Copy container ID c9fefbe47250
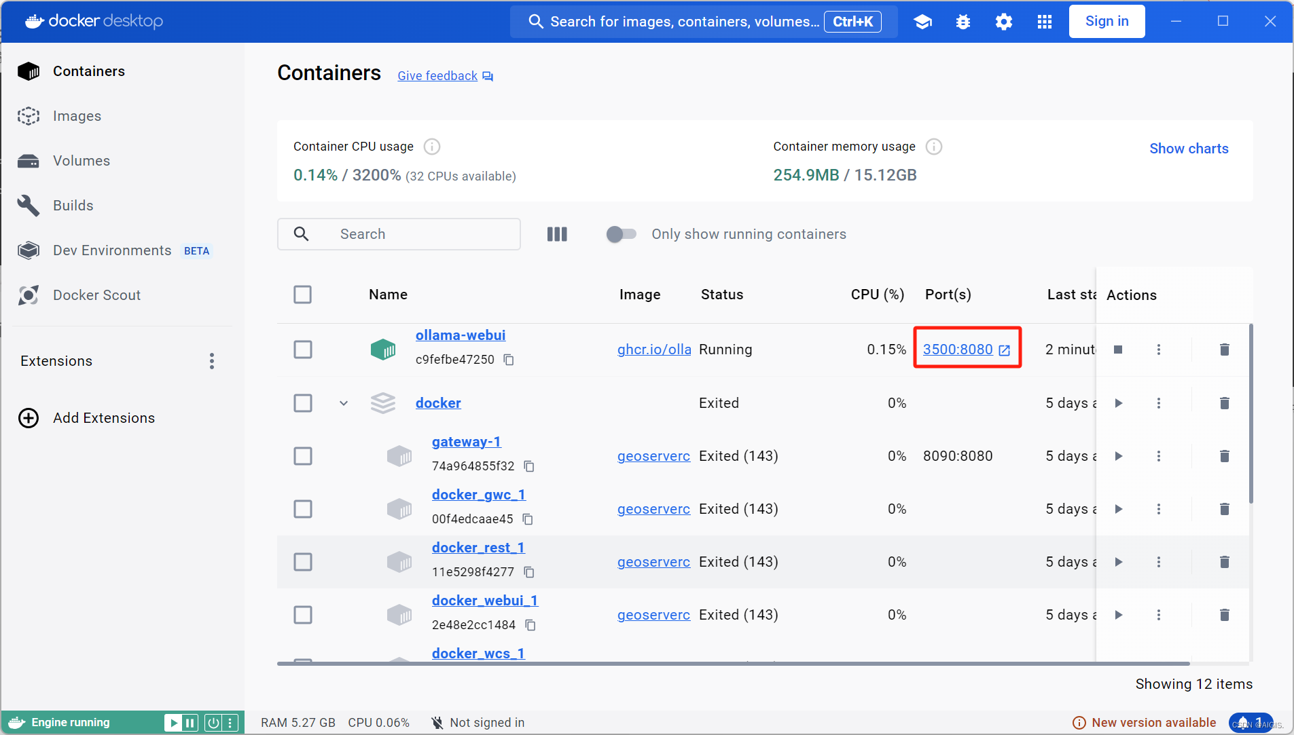This screenshot has width=1294, height=735. pyautogui.click(x=509, y=360)
